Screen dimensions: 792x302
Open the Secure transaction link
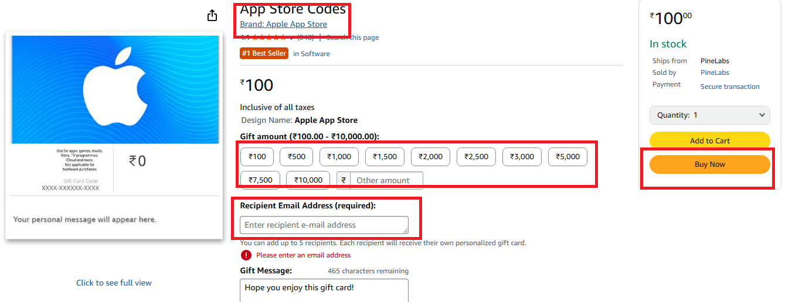point(730,87)
